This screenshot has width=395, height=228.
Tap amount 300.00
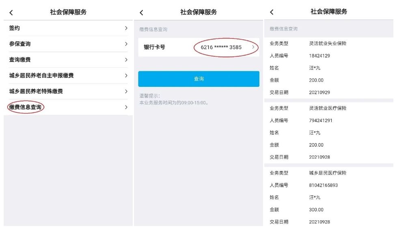coord(316,210)
